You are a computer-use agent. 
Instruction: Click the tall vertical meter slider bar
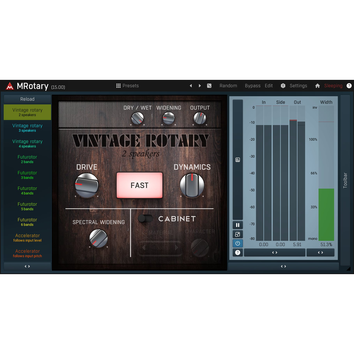pos(238,160)
